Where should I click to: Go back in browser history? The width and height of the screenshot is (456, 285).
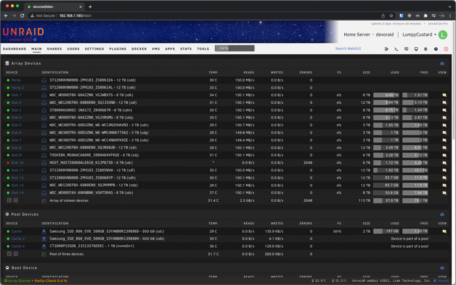click(x=6, y=15)
